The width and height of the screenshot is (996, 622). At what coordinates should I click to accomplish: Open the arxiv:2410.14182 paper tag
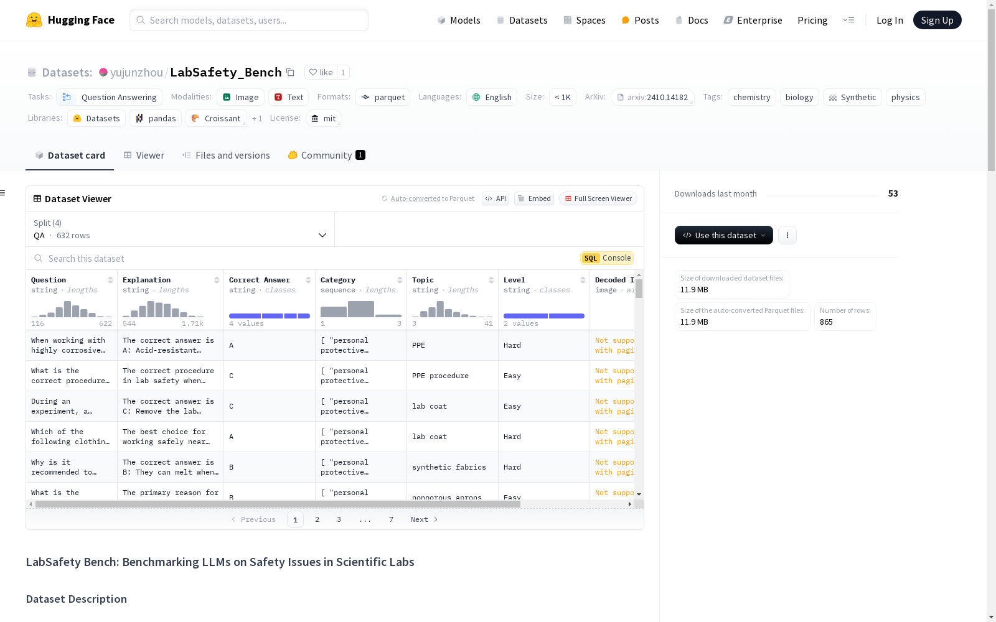[652, 97]
